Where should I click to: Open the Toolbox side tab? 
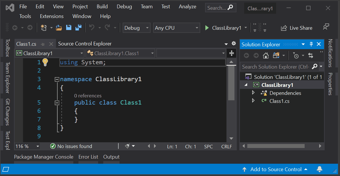8,48
